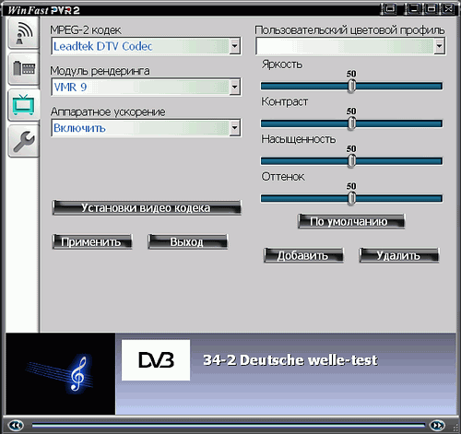461x434 pixels.
Task: Click Установки видео кодека button
Action: 147,208
